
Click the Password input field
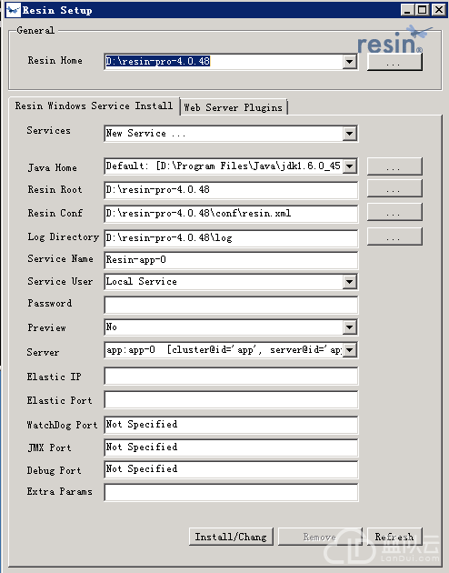click(231, 305)
